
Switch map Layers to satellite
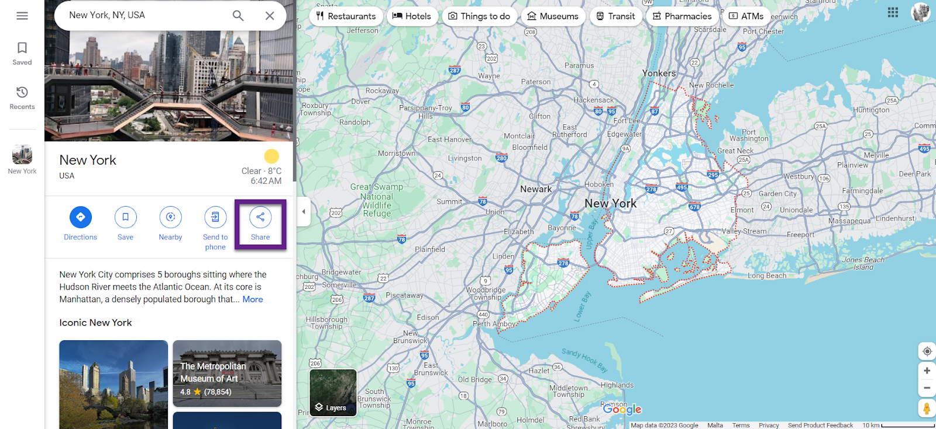(333, 393)
